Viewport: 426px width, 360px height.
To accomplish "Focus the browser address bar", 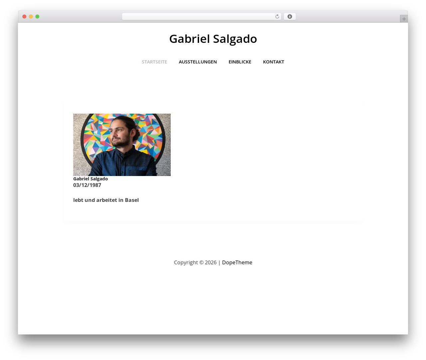I will click(x=201, y=17).
